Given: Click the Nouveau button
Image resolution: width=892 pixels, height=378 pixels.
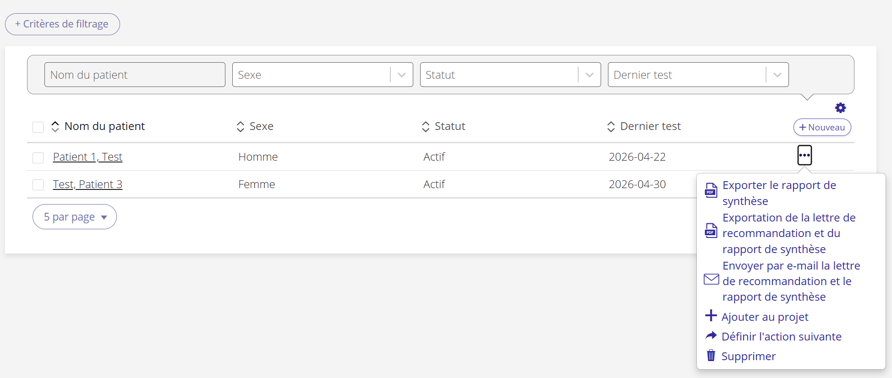Looking at the screenshot, I should click(822, 127).
